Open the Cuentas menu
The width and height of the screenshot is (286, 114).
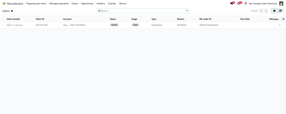(x=112, y=3)
